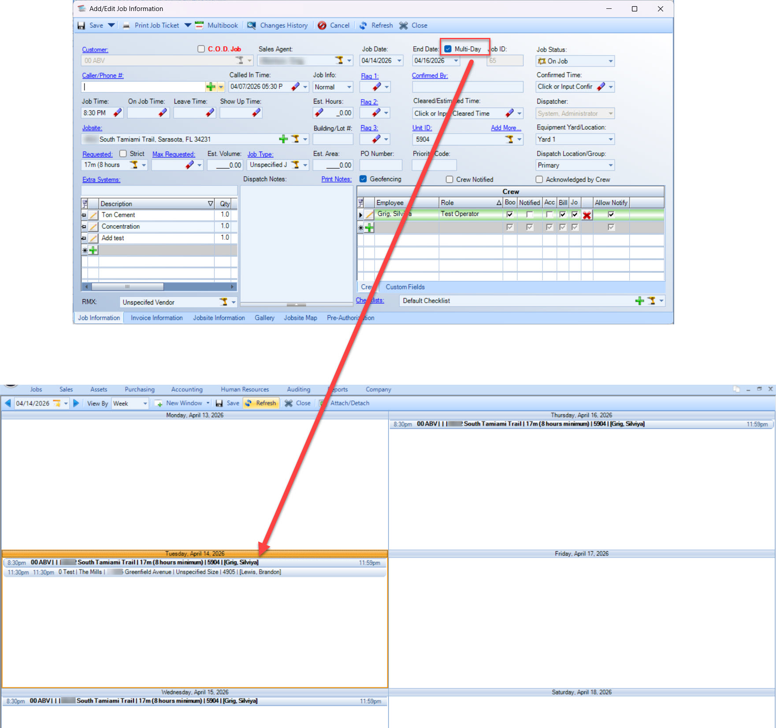Click the pen icon in Show Up Time field
This screenshot has width=776, height=728.
[x=256, y=113]
